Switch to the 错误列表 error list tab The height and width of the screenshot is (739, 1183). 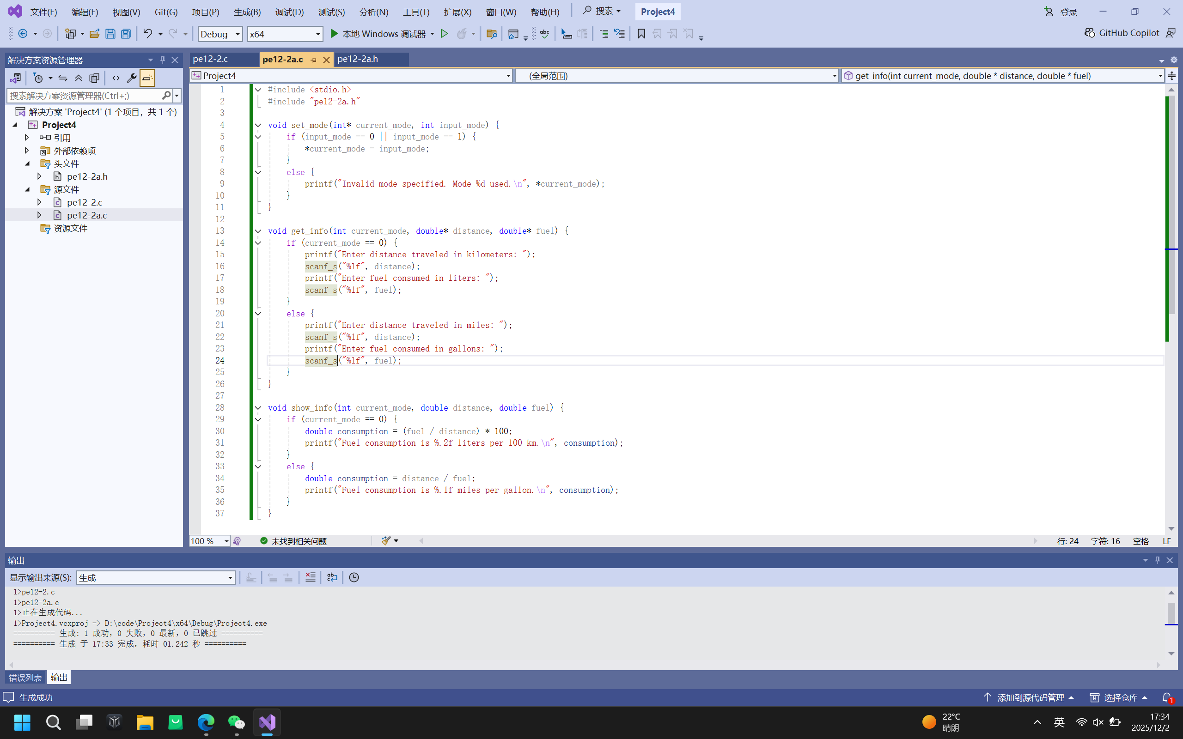(x=25, y=678)
